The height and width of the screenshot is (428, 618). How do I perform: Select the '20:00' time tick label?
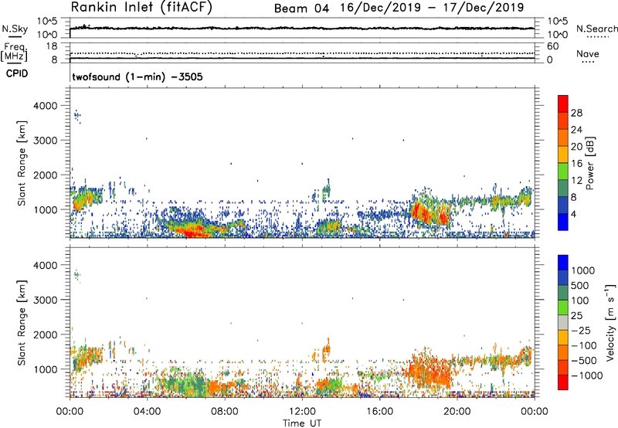tap(457, 412)
